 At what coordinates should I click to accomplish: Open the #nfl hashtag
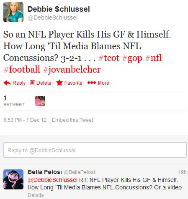tap(153, 58)
